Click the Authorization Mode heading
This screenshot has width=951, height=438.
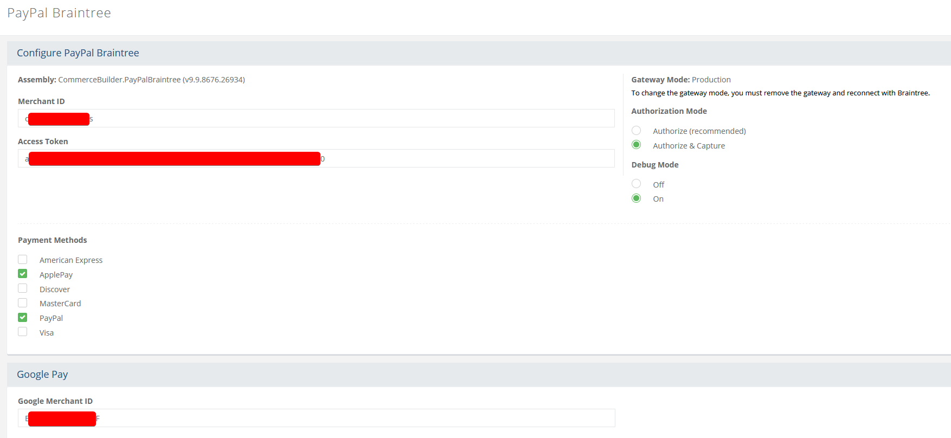[x=669, y=111]
